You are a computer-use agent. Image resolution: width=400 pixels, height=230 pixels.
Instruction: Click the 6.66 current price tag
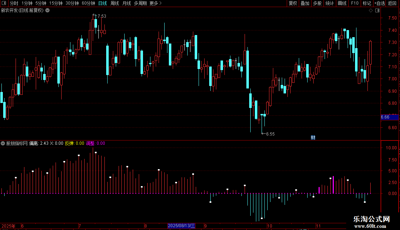pos(389,117)
